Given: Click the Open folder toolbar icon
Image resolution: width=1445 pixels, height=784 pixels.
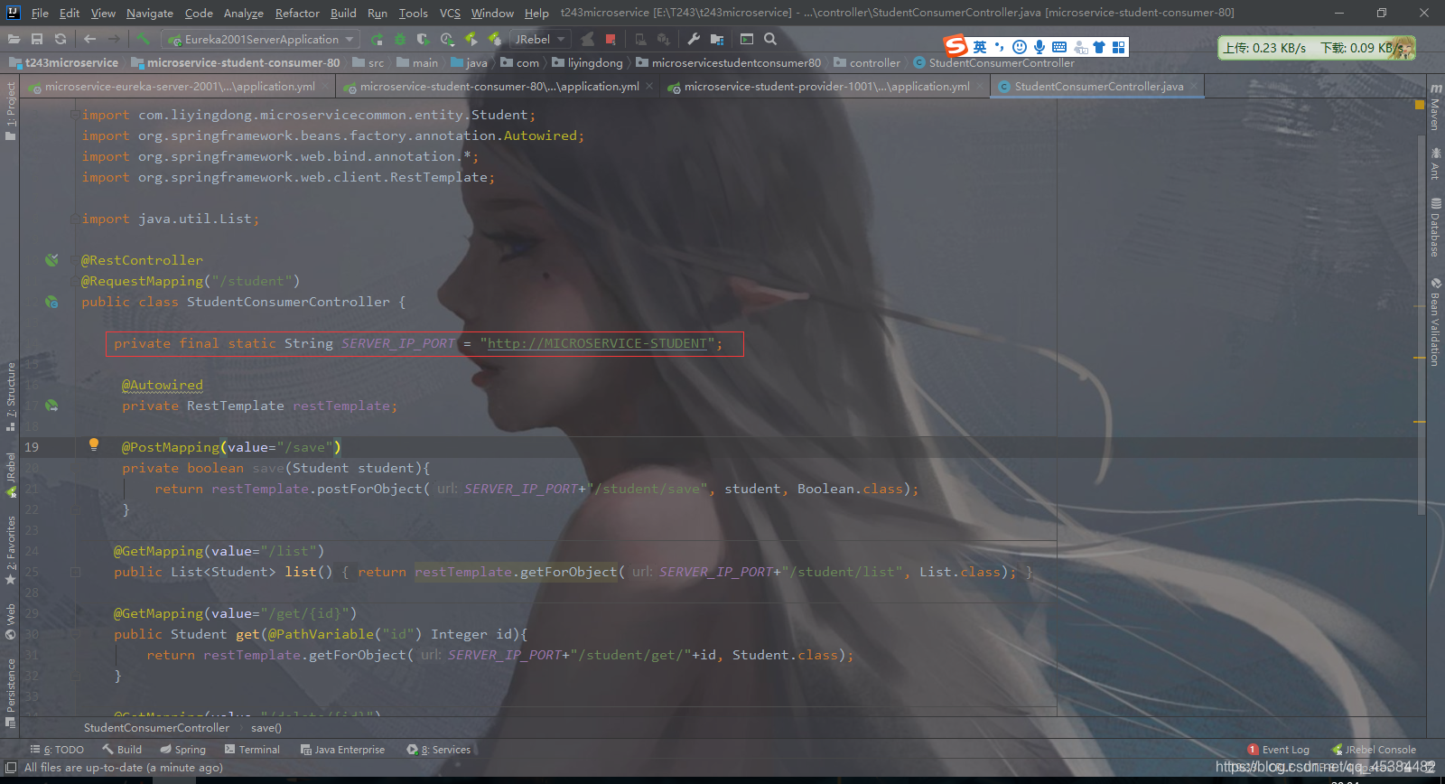Looking at the screenshot, I should 14,39.
